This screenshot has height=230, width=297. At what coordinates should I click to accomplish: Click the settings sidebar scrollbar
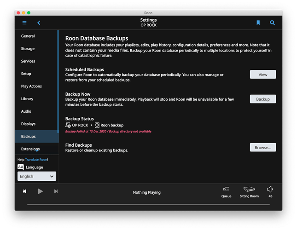pos(58,81)
